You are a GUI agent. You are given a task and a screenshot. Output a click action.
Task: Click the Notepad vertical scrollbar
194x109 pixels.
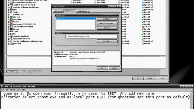(192, 100)
